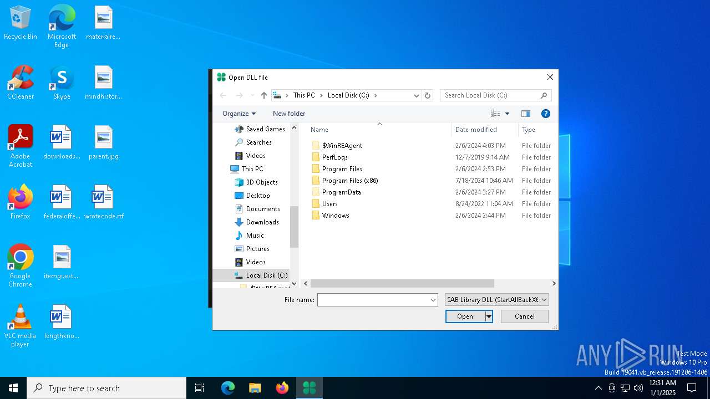Show hidden system tray icons
This screenshot has height=399, width=710.
[x=598, y=388]
